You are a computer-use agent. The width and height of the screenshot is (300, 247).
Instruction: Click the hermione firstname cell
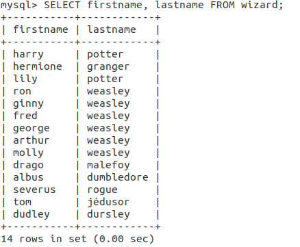tap(38, 66)
